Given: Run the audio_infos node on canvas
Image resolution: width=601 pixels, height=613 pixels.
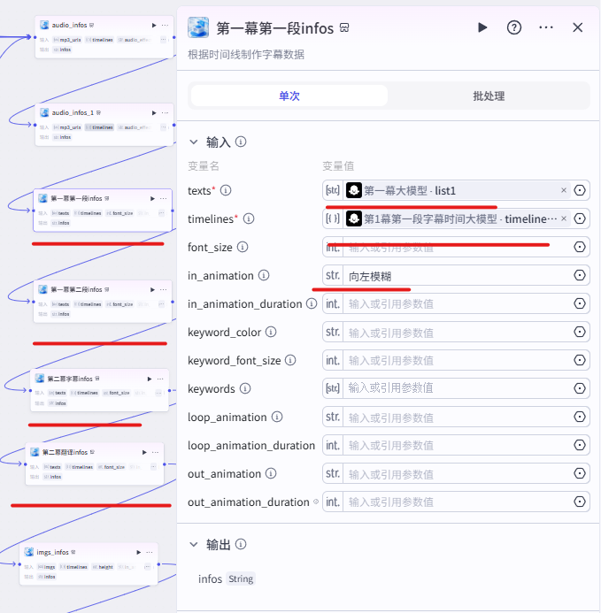Looking at the screenshot, I should point(154,25).
